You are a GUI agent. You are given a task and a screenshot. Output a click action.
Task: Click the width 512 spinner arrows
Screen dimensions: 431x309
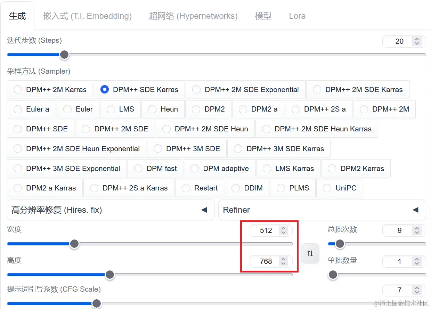[283, 230]
